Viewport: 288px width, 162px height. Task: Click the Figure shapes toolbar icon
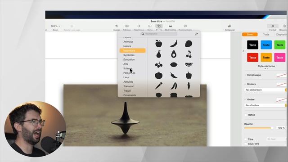tap(159, 26)
